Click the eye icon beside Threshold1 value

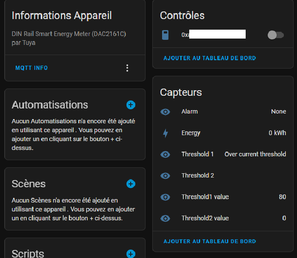[165, 197]
